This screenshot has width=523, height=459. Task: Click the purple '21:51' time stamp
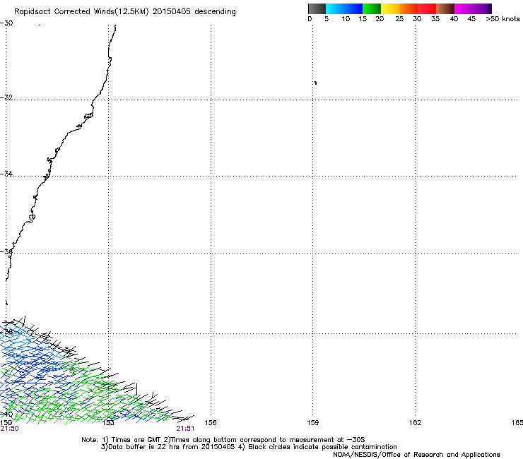(185, 429)
